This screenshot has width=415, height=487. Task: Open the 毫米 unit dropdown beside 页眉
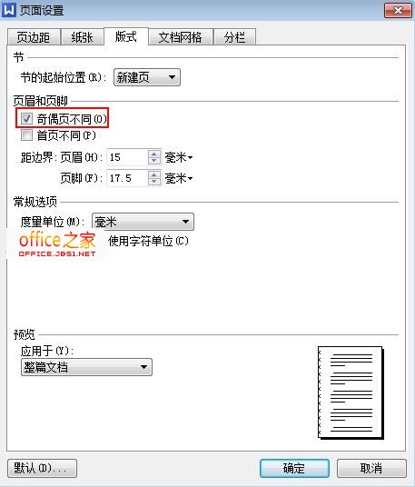179,157
